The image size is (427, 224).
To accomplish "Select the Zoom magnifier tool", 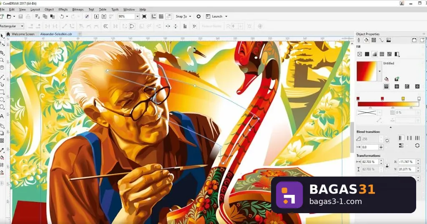I will tap(2, 60).
